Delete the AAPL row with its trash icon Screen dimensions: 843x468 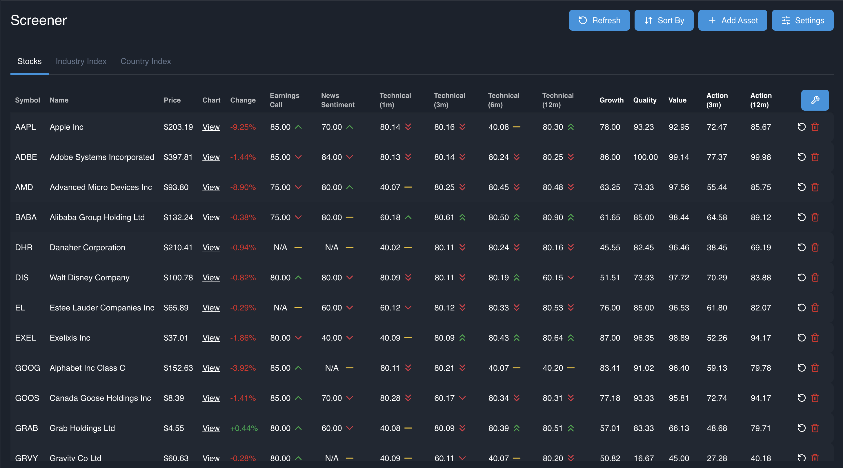click(815, 127)
